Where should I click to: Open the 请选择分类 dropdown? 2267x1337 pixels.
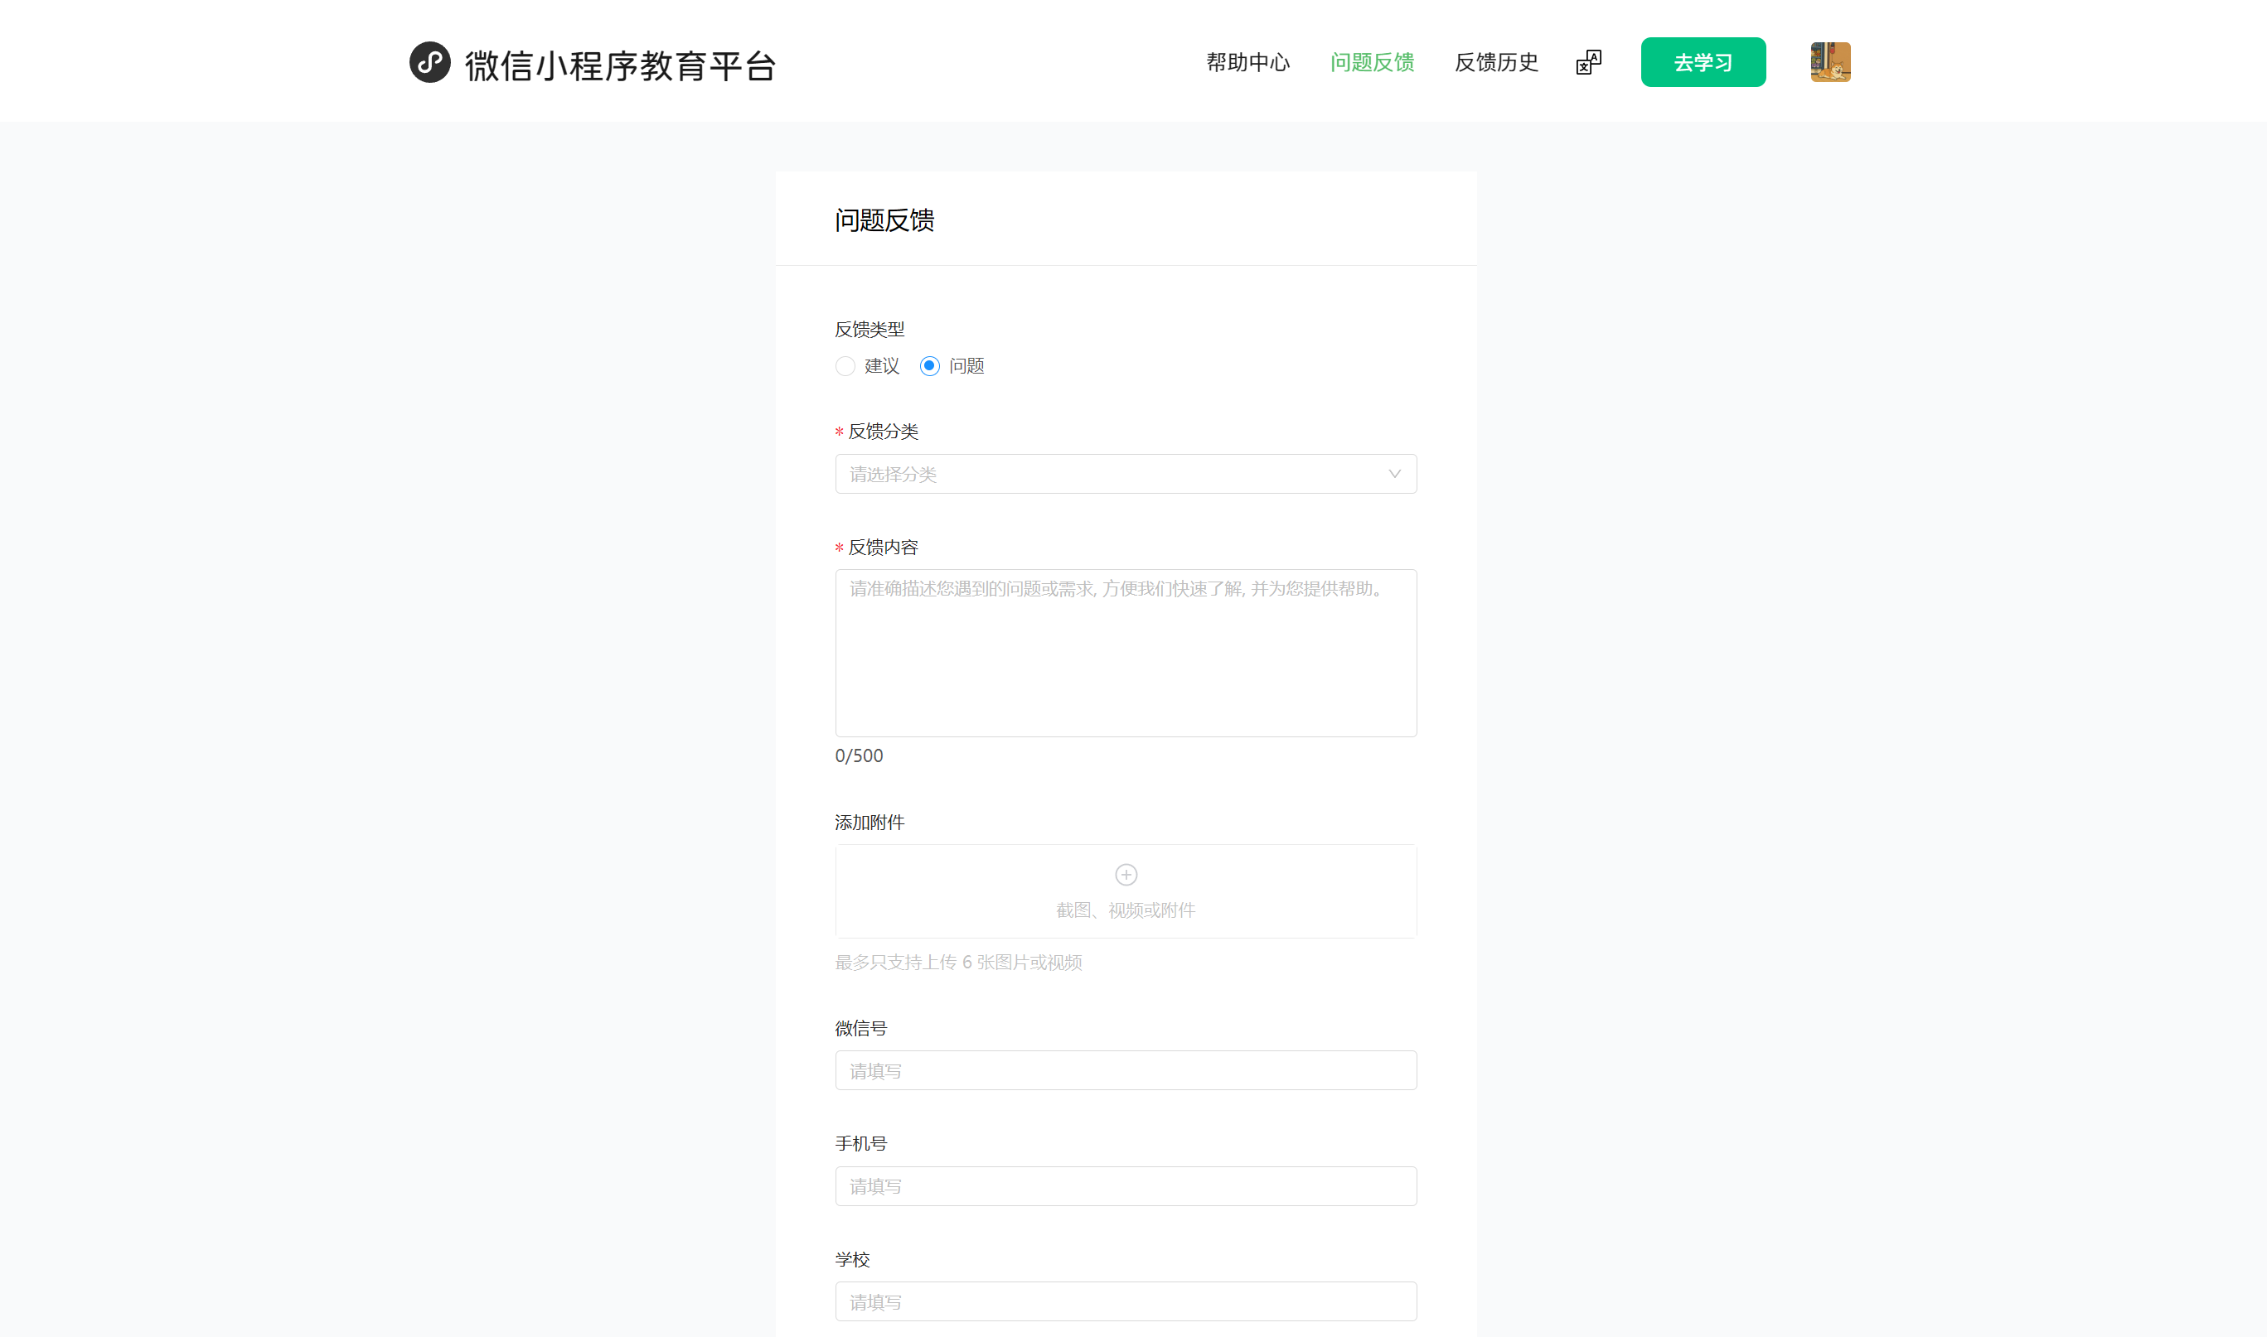(1082, 474)
